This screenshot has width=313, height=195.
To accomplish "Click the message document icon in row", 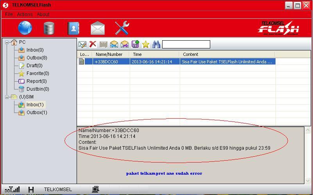I will (x=81, y=61).
